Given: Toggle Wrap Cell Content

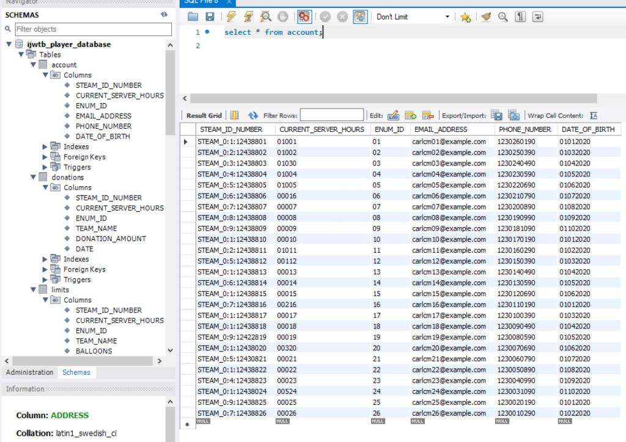Looking at the screenshot, I should [x=592, y=115].
